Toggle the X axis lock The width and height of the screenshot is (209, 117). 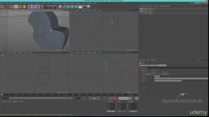[x=30, y=6]
